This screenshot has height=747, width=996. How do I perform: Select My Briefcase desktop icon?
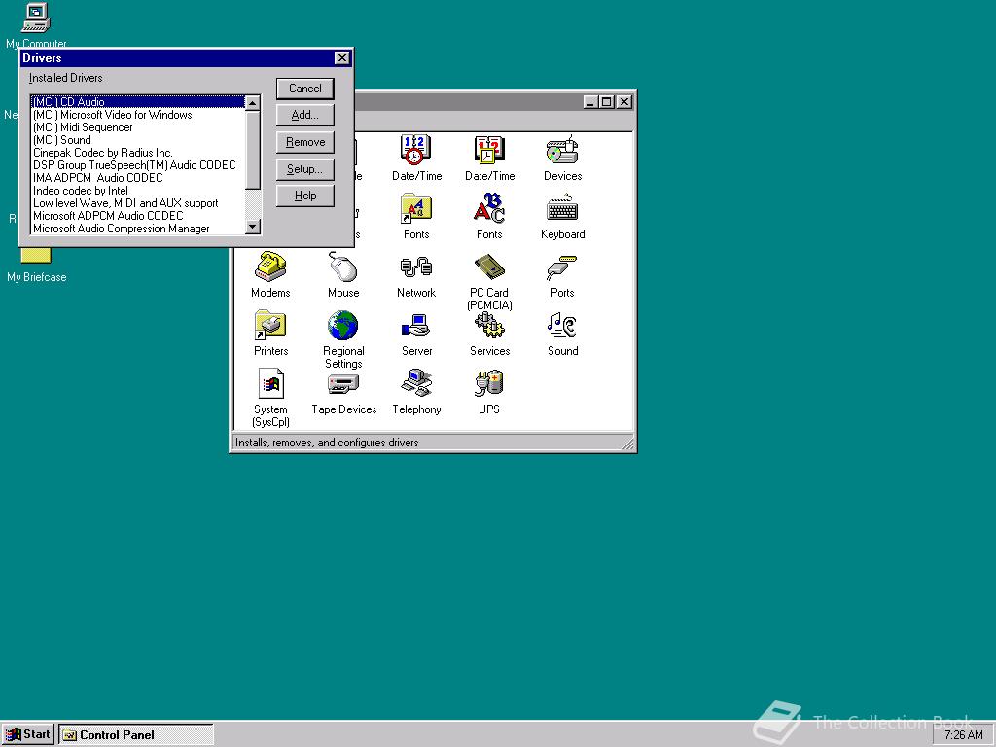[36, 255]
